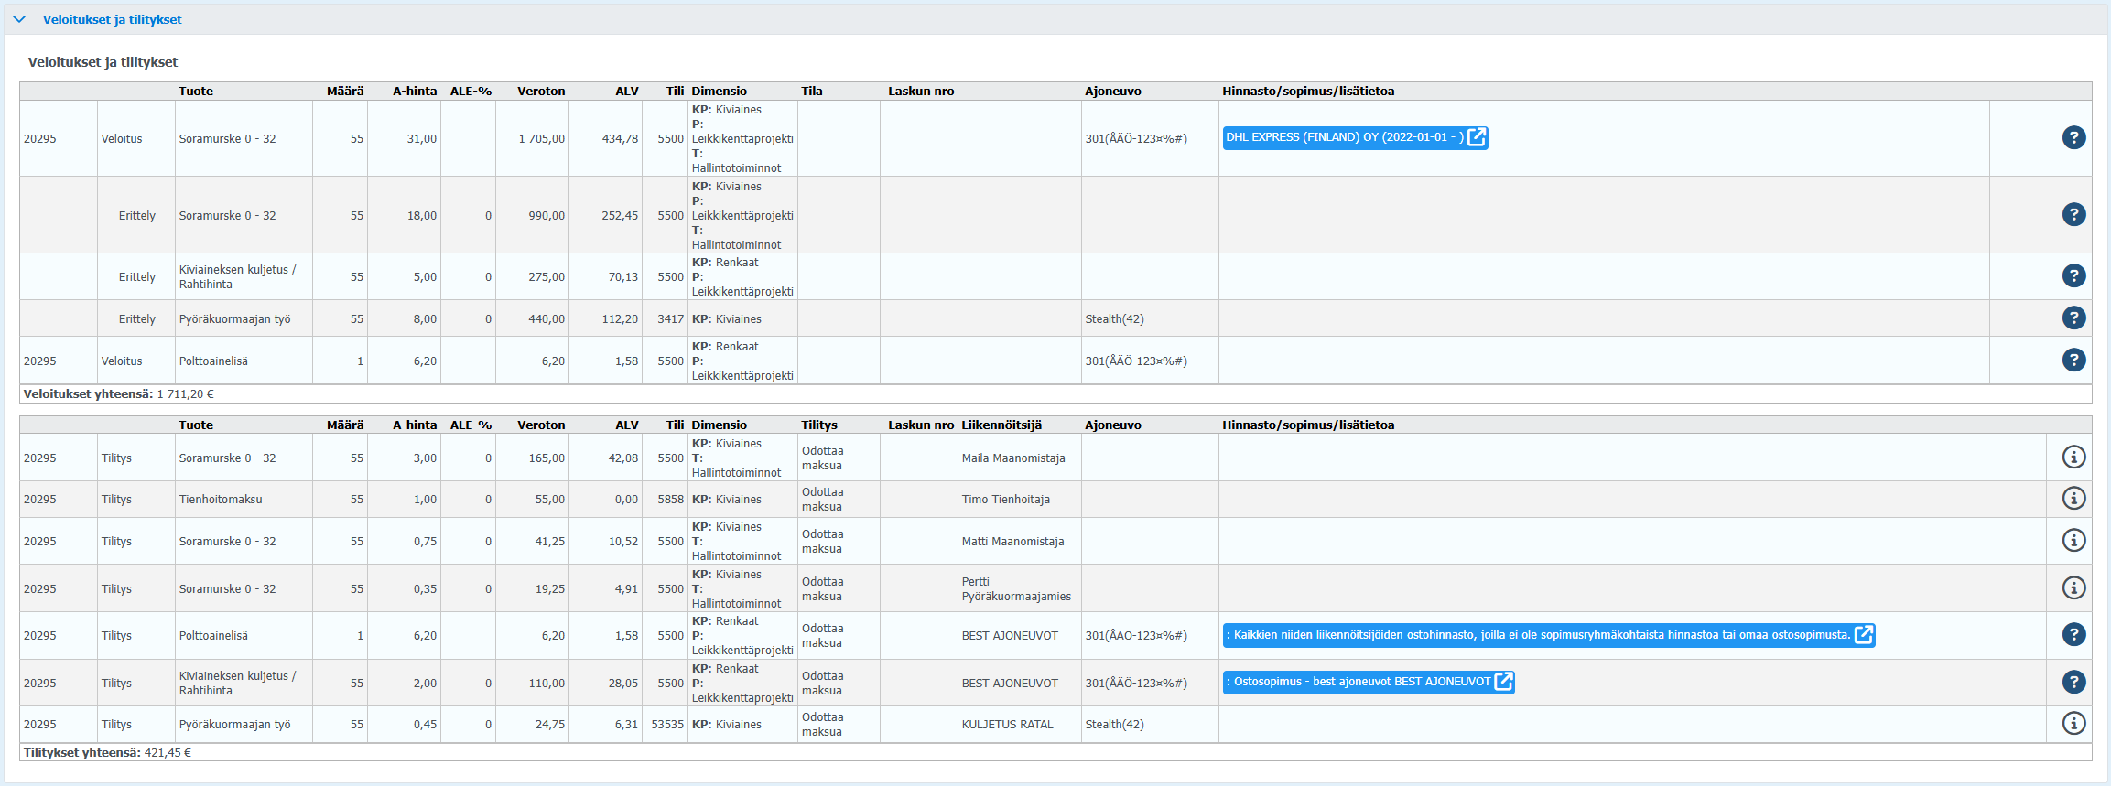Click the Liikennöitsijä column header

click(1001, 425)
